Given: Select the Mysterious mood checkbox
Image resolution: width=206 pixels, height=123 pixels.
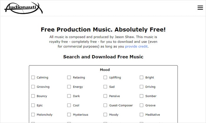Looking at the screenshot, I should (69, 115).
